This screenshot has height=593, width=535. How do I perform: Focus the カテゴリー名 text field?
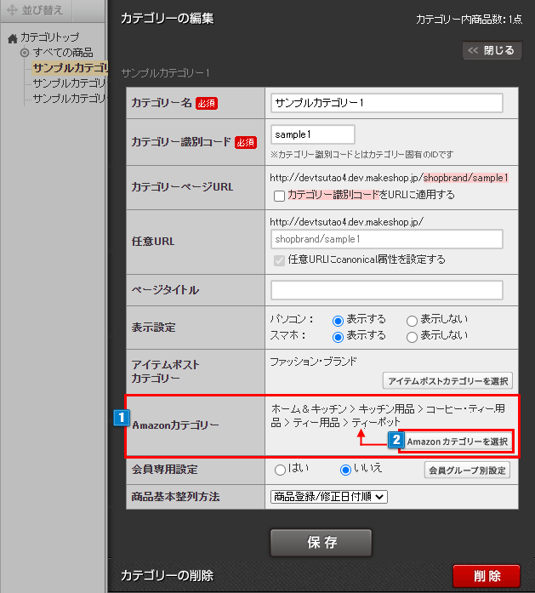point(386,103)
